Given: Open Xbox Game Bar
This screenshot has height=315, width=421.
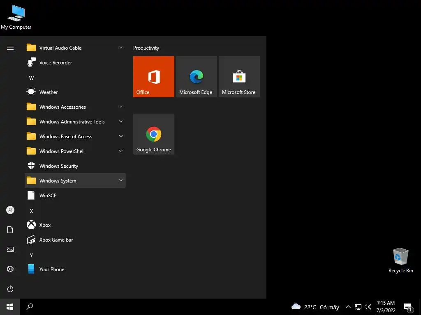Looking at the screenshot, I should pyautogui.click(x=75, y=240).
